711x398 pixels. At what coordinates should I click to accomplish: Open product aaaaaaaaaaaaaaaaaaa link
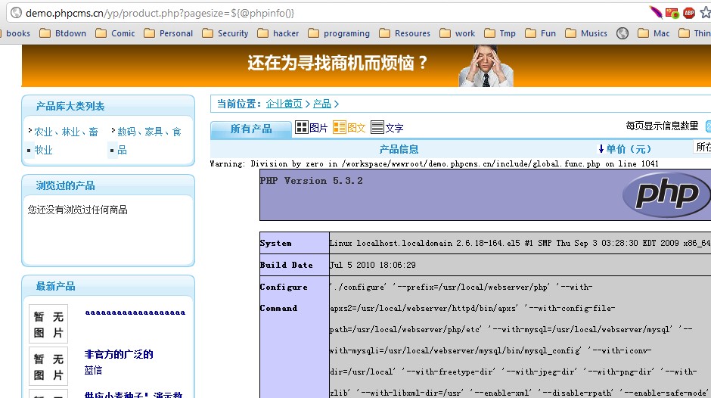pos(135,312)
